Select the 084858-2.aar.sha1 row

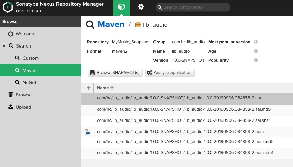pyautogui.click(x=187, y=120)
